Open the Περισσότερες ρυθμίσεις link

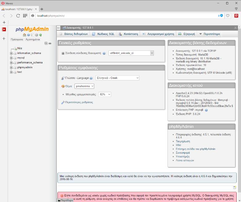click(79, 102)
